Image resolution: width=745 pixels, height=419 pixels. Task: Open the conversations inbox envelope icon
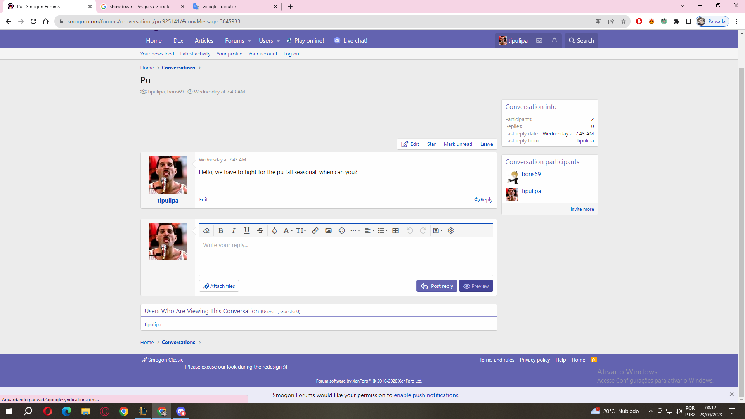coord(539,40)
